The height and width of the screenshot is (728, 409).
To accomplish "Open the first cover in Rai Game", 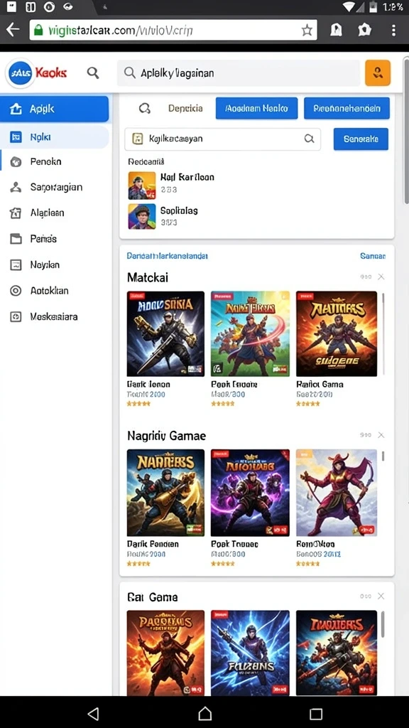I will coord(165,653).
